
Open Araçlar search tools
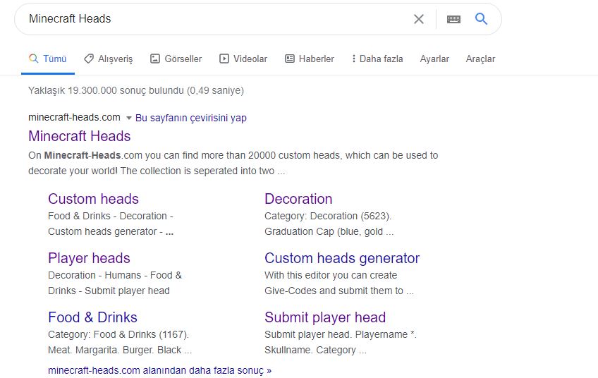480,59
